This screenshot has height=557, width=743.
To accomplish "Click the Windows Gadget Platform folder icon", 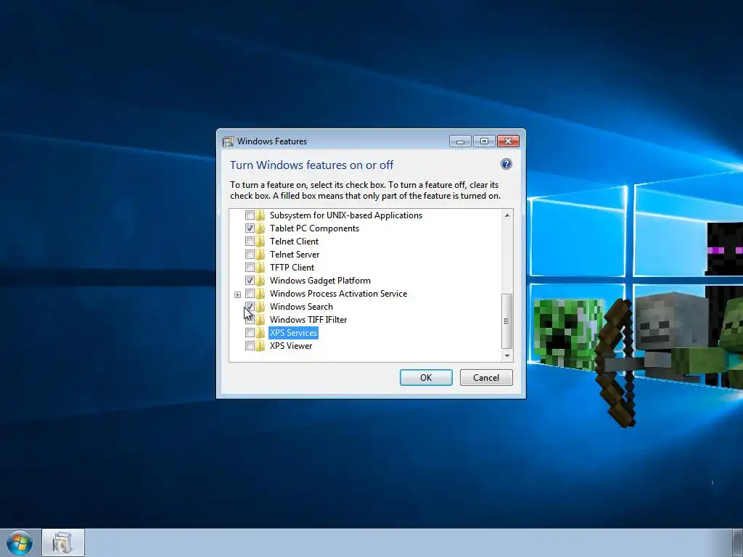I will click(x=260, y=281).
